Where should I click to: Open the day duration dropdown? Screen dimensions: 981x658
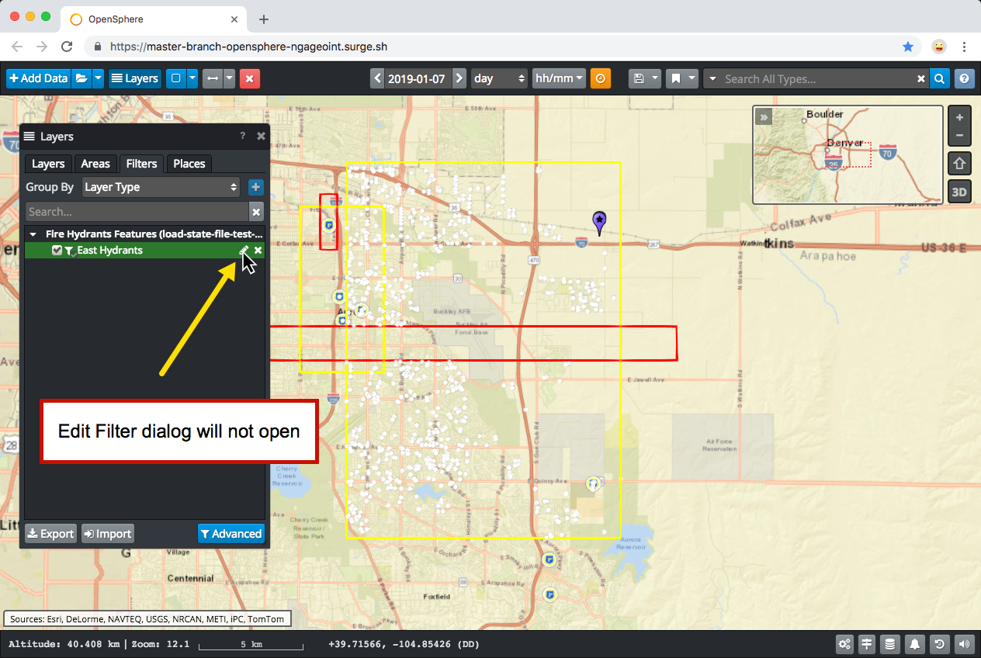pyautogui.click(x=498, y=78)
